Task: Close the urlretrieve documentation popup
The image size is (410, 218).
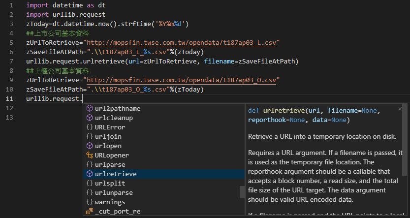Action: click(x=400, y=109)
